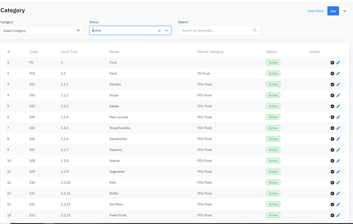Click the plus icon in Vegetarian row

tap(332, 172)
